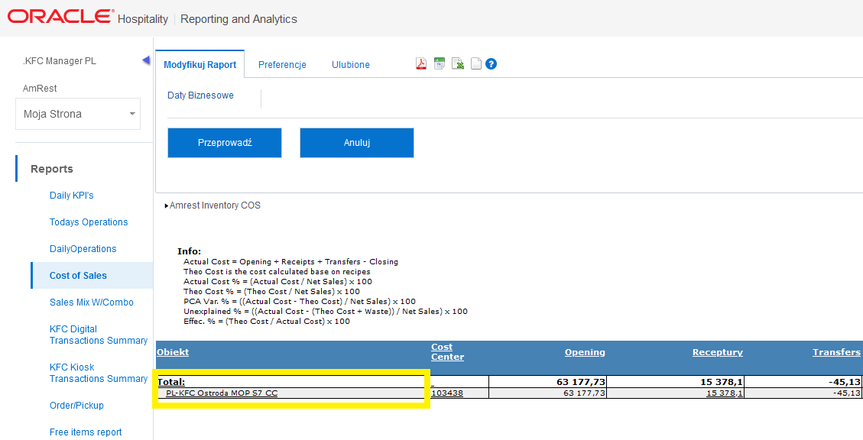Sort table by Opening column header
This screenshot has height=440, width=863.
[x=585, y=352]
